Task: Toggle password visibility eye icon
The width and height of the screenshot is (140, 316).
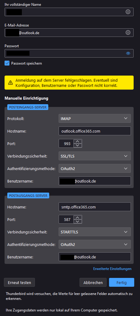Action: [128, 53]
